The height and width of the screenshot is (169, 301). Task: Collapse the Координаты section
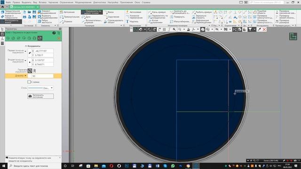(x=26, y=46)
